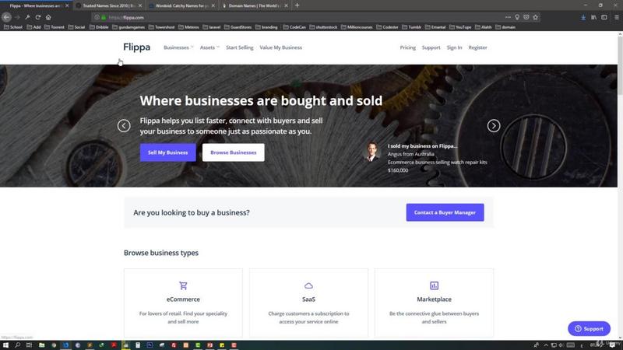Image resolution: width=623 pixels, height=350 pixels.
Task: Click Flippa logo in header
Action: [137, 47]
